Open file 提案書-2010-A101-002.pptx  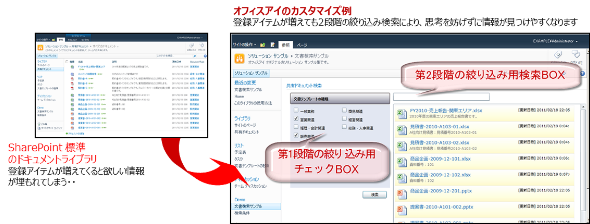point(441,207)
